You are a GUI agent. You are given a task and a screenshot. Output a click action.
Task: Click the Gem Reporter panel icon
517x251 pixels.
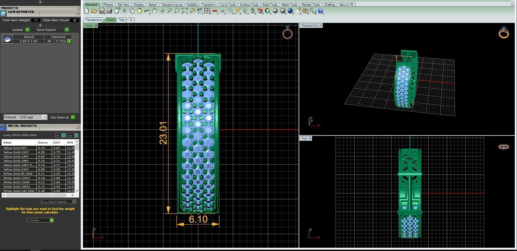click(x=4, y=13)
